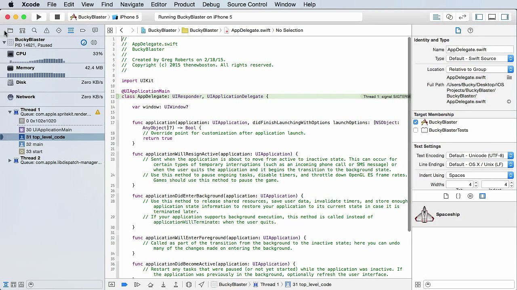Open the Test navigator diamond icon
The width and height of the screenshot is (517, 290).
coord(59,31)
